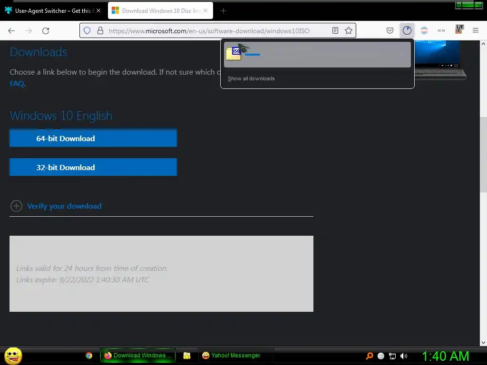Click the round face tray icon
The width and height of the screenshot is (487, 365).
click(x=381, y=356)
